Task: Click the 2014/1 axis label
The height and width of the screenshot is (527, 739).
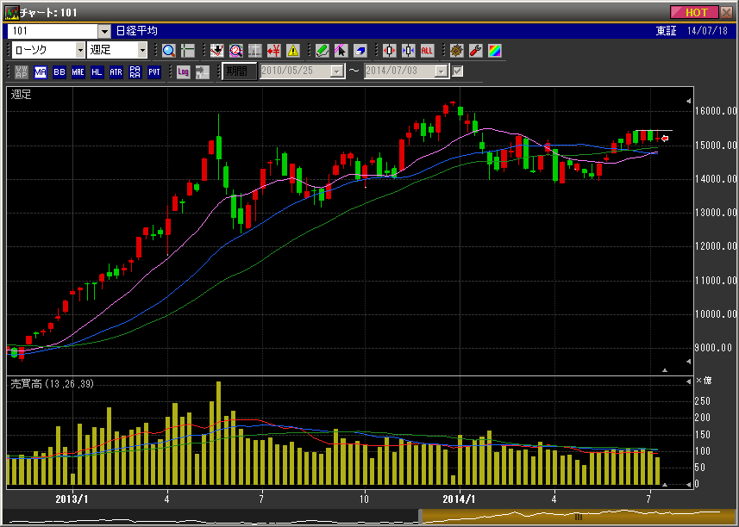Action: (x=459, y=499)
